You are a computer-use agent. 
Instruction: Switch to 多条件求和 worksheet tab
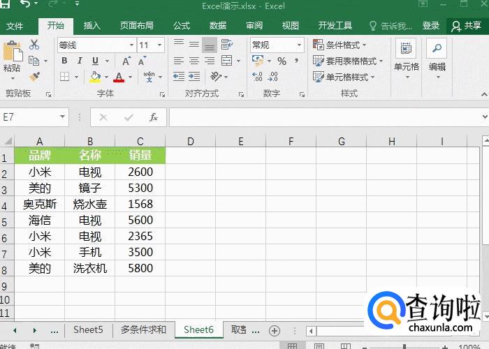(x=143, y=329)
